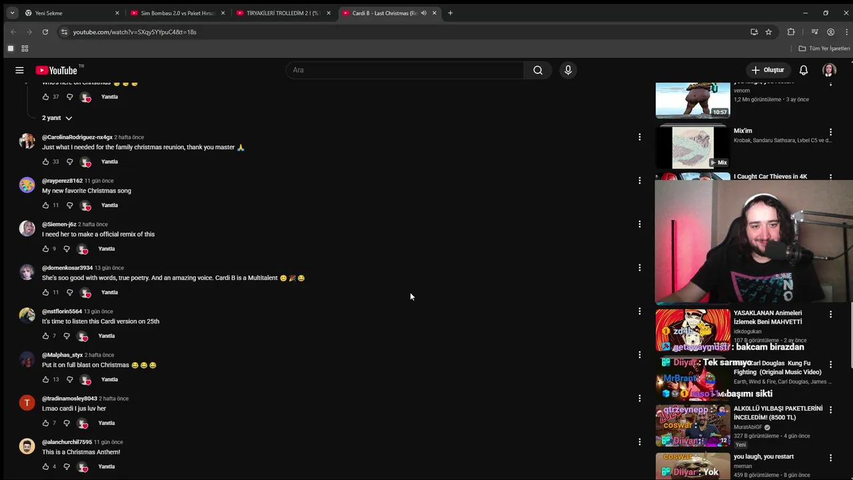The image size is (853, 480).
Task: Click the browser address bar URL
Action: 135,32
